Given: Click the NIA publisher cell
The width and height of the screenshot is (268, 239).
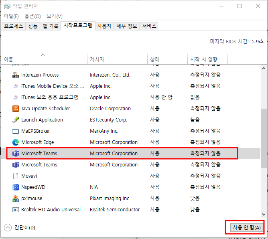Looking at the screenshot, I should [x=94, y=187].
